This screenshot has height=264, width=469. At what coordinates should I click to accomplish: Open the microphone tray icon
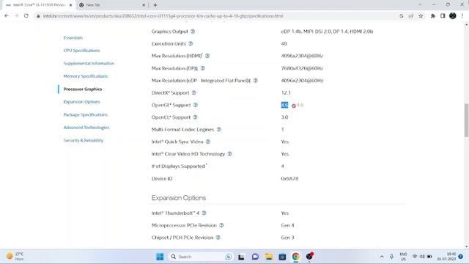point(391,257)
